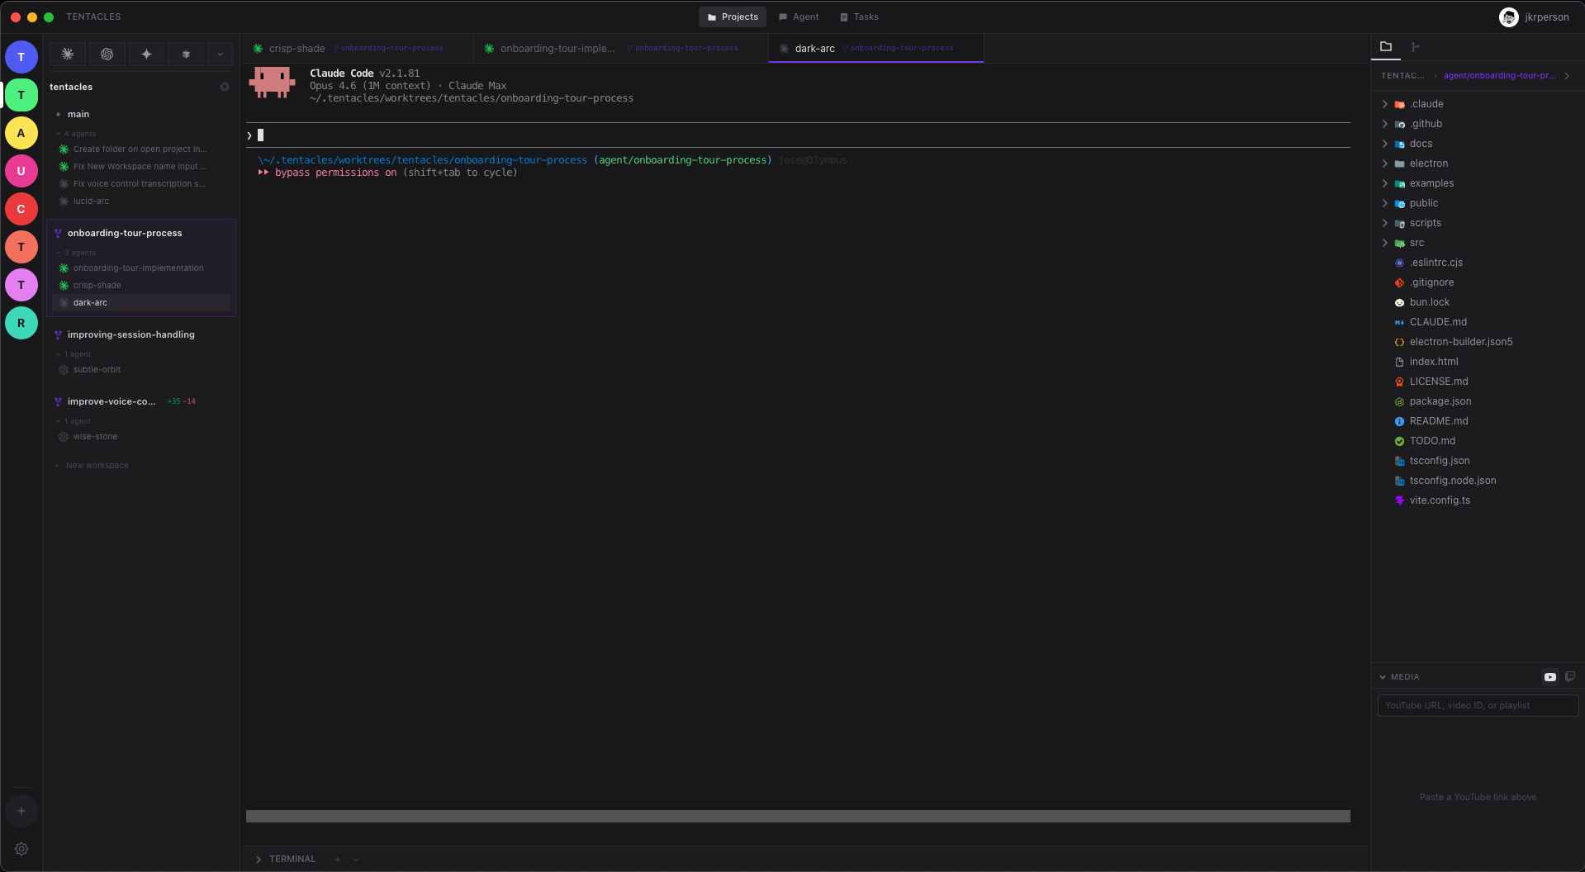Click the green T workspace avatar

(x=21, y=95)
